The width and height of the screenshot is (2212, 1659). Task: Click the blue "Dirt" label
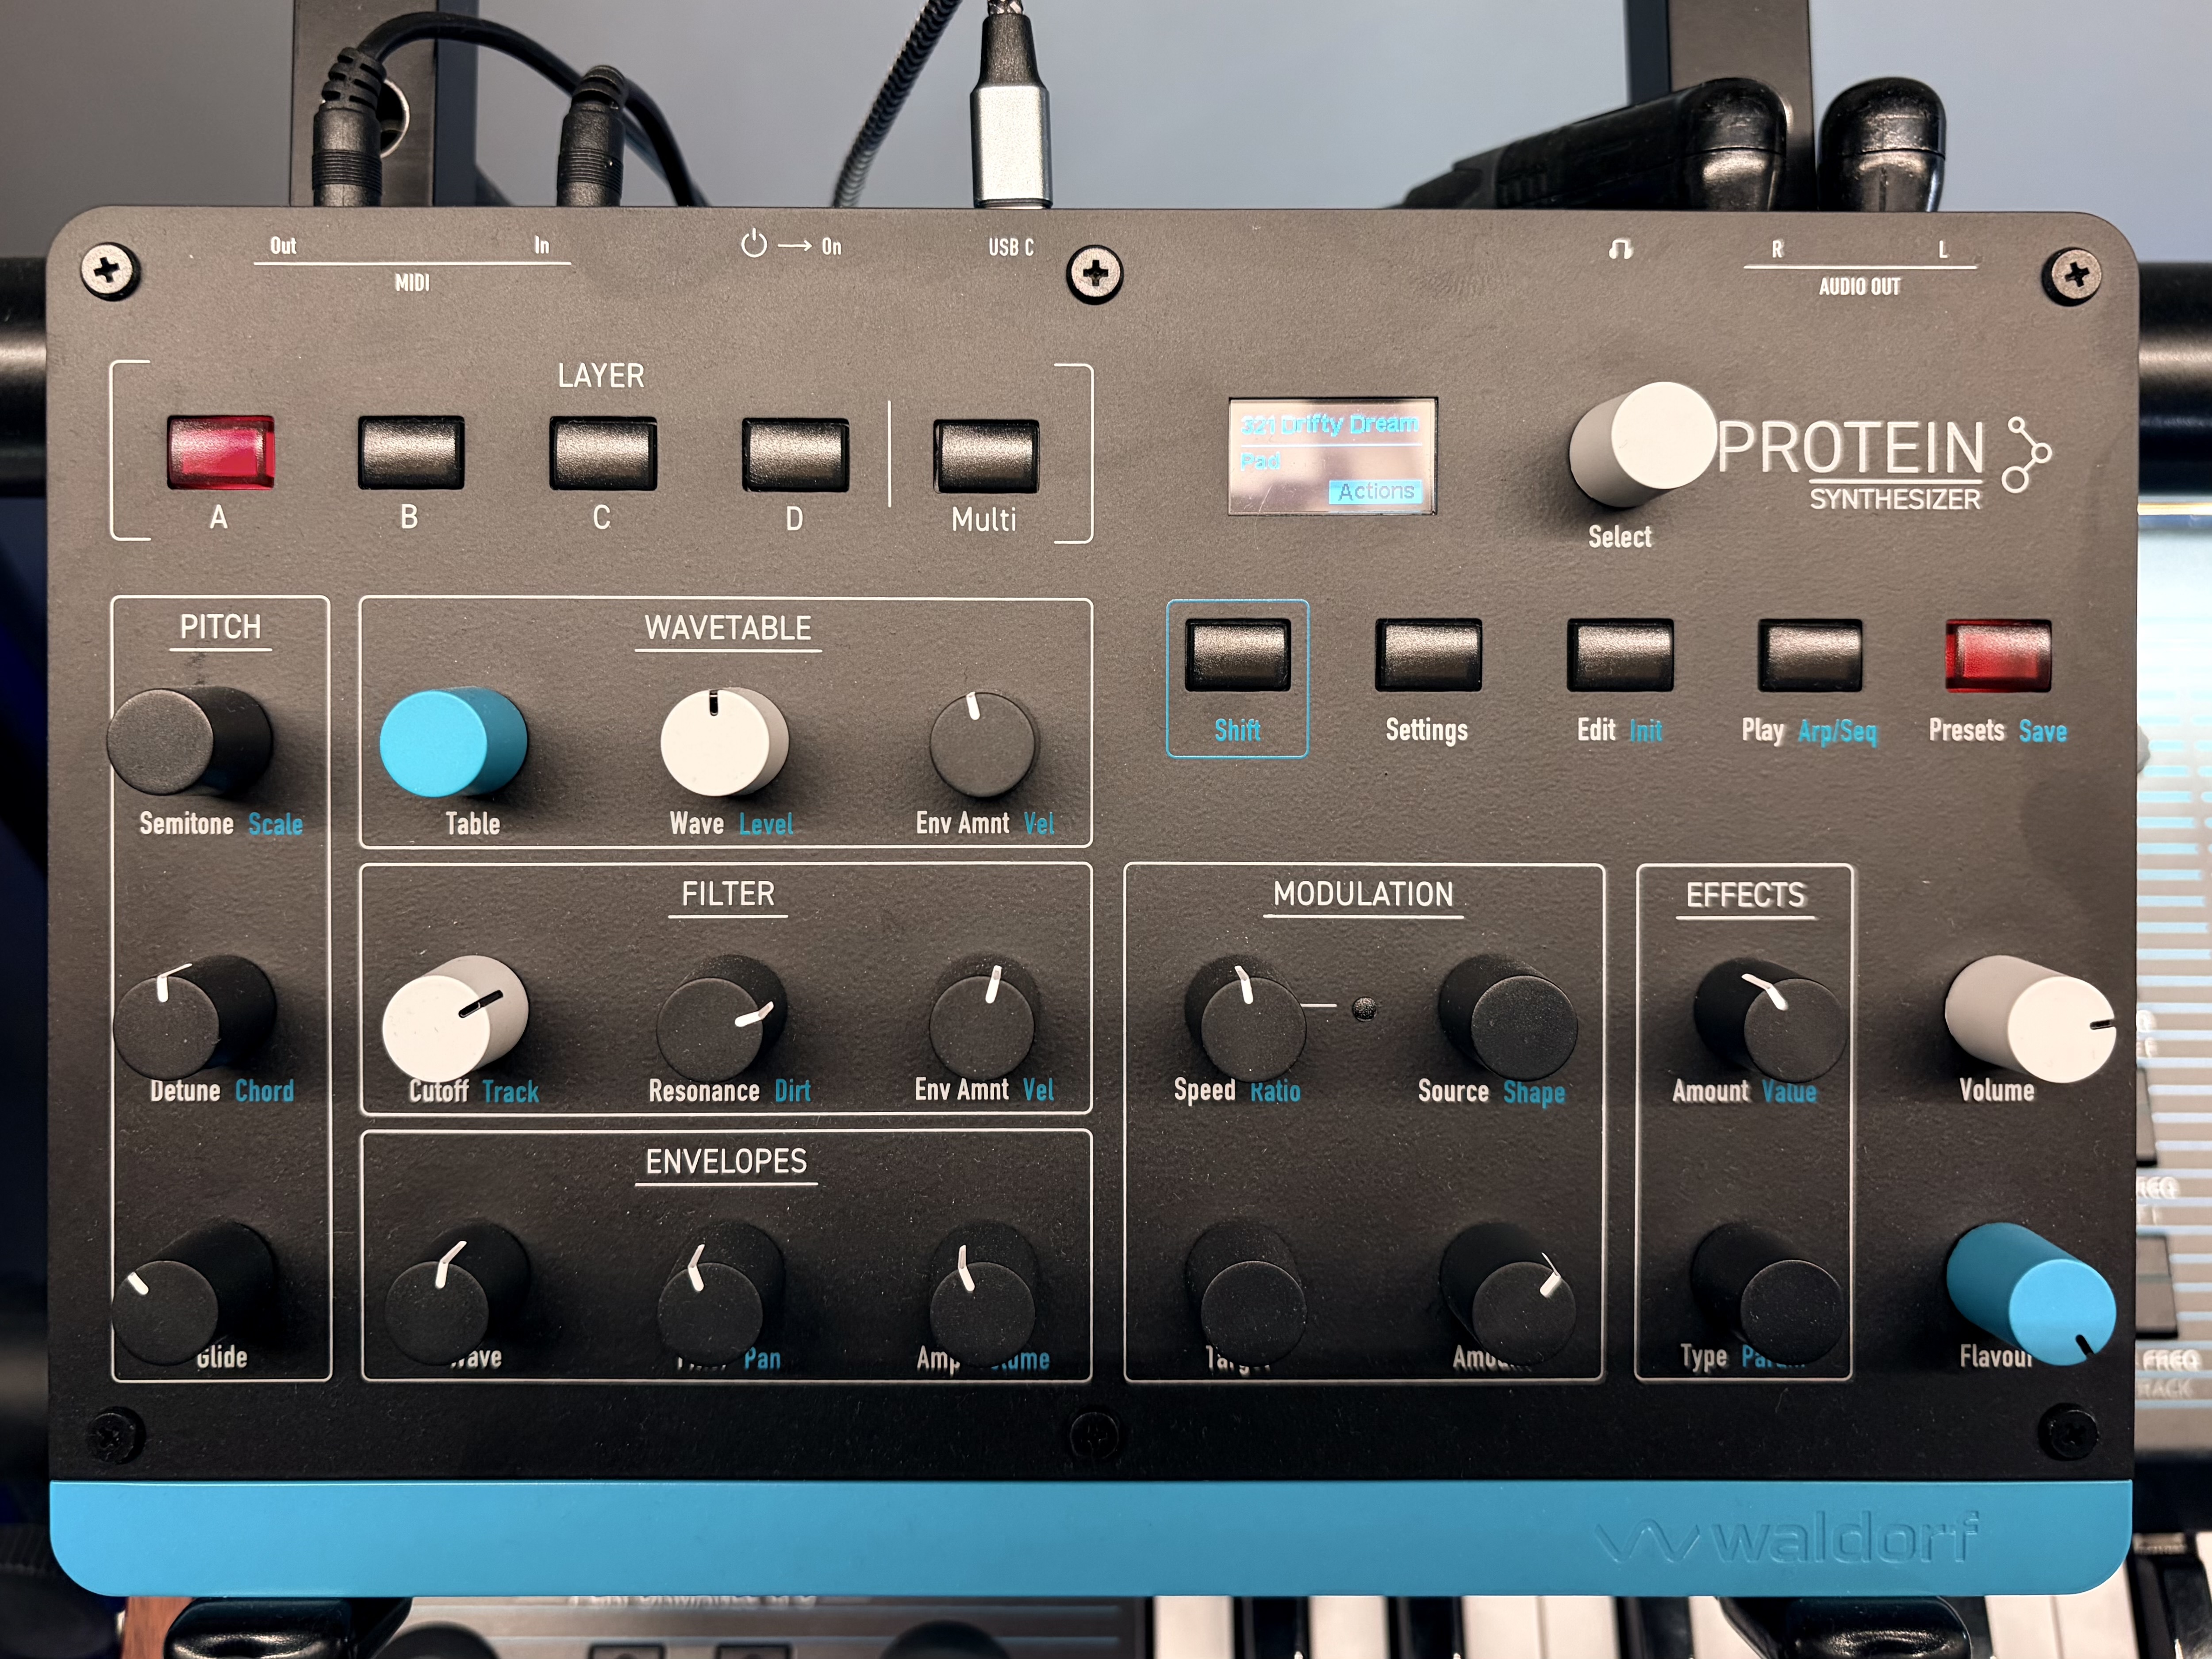click(793, 1091)
